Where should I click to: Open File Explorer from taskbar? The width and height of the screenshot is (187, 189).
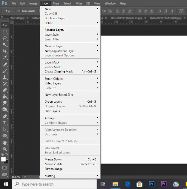[x=115, y=184]
